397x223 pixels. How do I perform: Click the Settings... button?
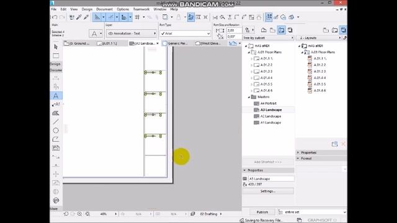pyautogui.click(x=268, y=191)
